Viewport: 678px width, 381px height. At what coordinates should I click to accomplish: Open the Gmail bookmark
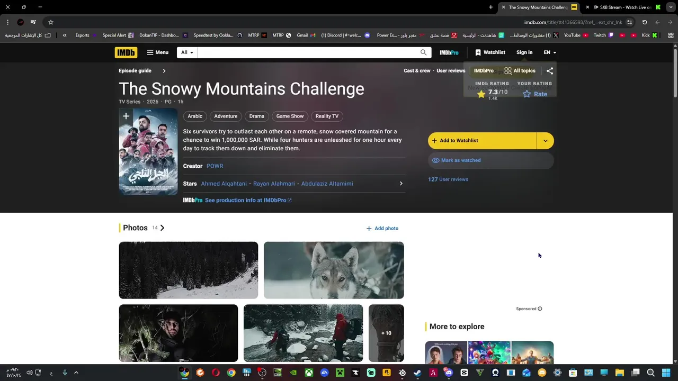[306, 35]
